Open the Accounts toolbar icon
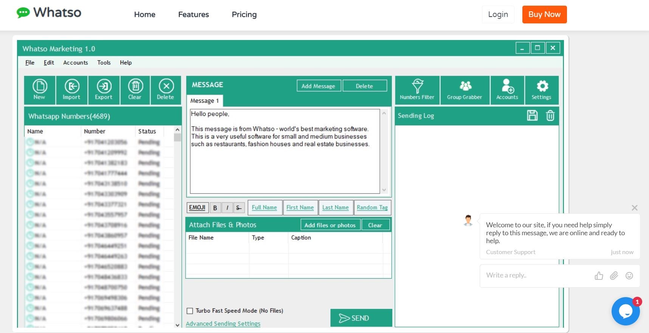Viewport: 649px width, 333px height. 507,90
